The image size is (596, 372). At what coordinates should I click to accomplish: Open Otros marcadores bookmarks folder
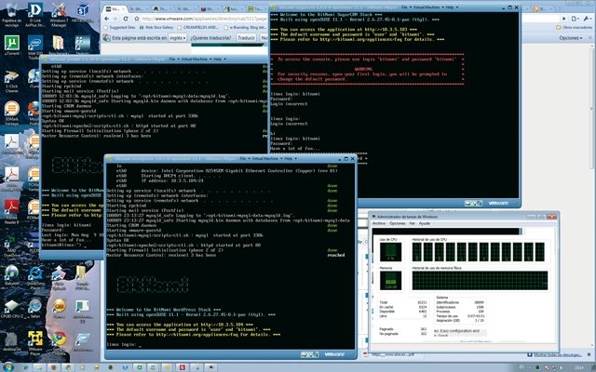pyautogui.click(x=575, y=28)
